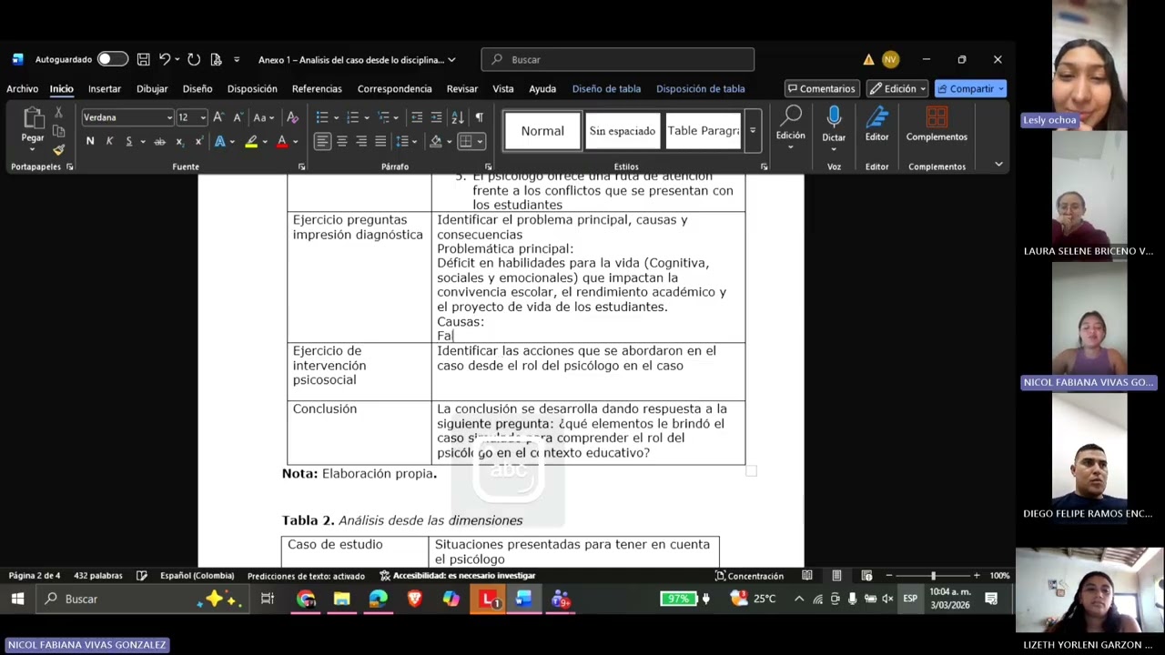
Task: Open the font color dropdown arrow
Action: point(295,142)
